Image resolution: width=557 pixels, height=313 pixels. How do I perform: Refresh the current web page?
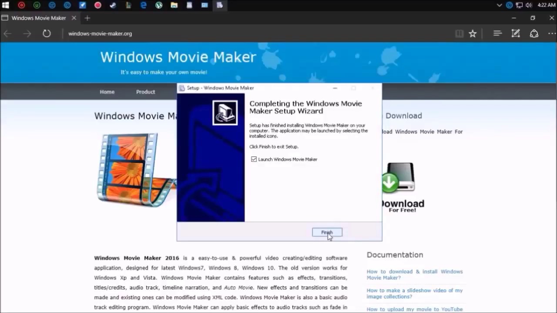click(x=47, y=33)
